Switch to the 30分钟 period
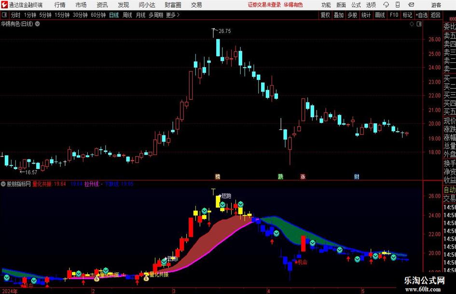The width and height of the screenshot is (456, 294). coord(80,15)
